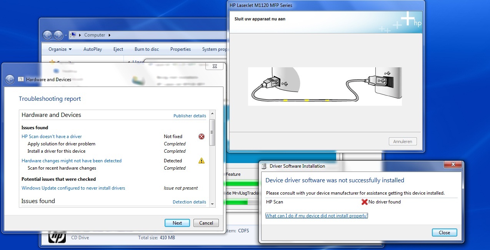Expand the arrow after Computer in address bar
This screenshot has width=490, height=250.
tap(109, 35)
